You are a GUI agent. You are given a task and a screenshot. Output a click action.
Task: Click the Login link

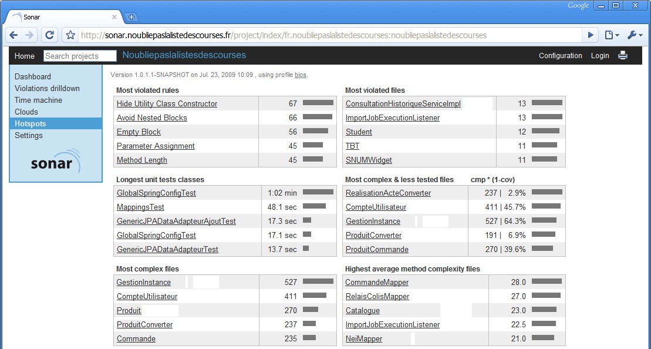click(x=600, y=56)
